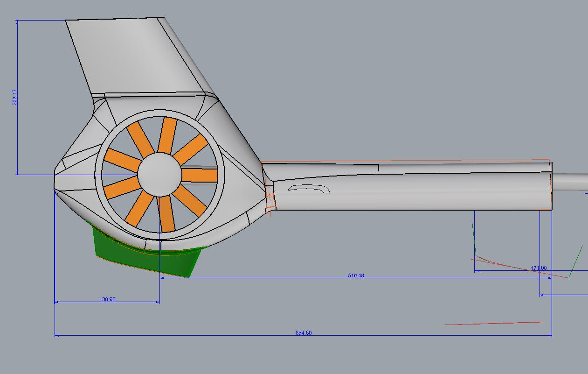The image size is (588, 374).
Task: Select the 171.00 dimension label
Action: click(x=539, y=268)
